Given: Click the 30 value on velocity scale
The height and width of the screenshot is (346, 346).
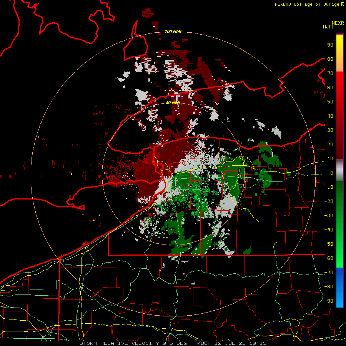Looking at the screenshot, I should (330, 130).
